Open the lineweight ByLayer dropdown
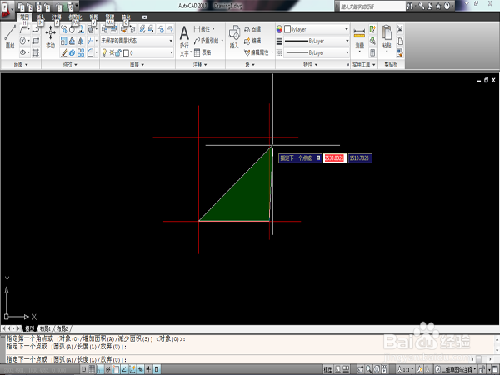This screenshot has width=500, height=375. point(317,41)
